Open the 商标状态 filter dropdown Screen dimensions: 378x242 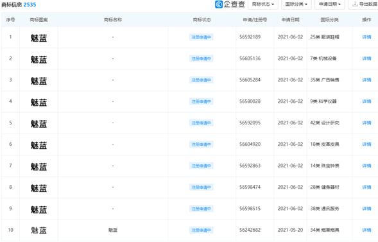263,4
